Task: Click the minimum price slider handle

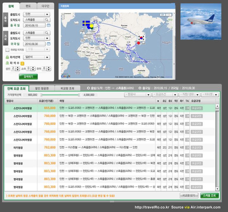Action: pyautogui.click(x=41, y=95)
